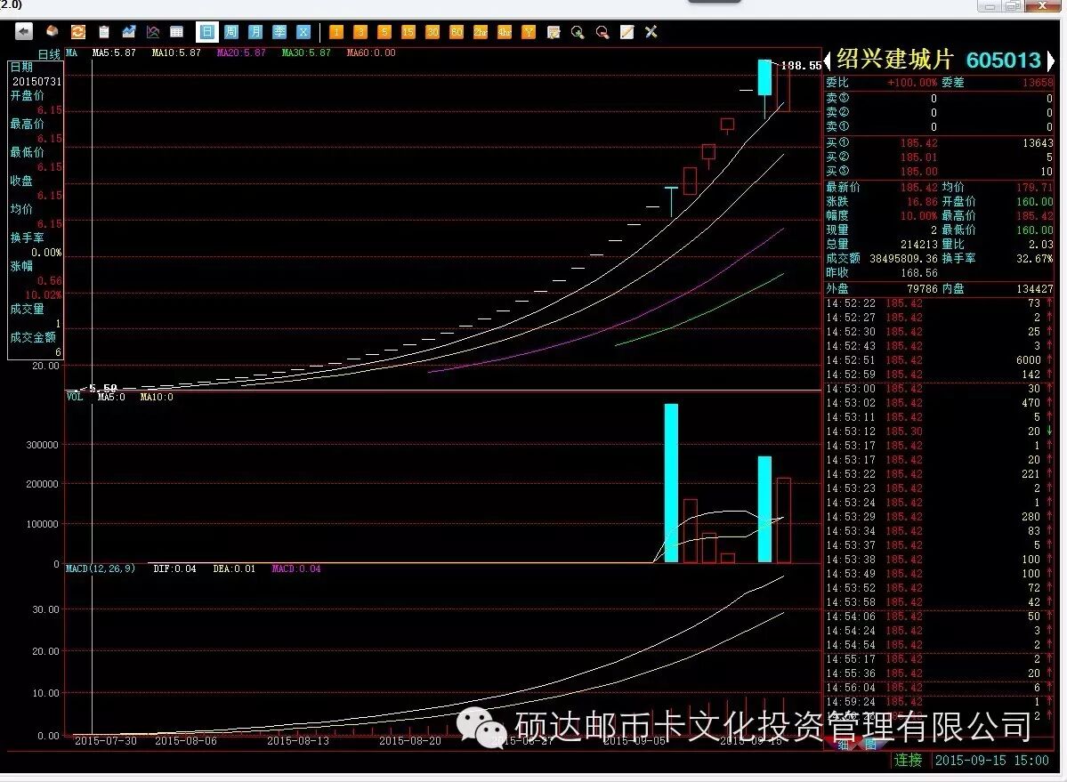This screenshot has width=1067, height=782.
Task: Click 买① volume 13643
Action: click(x=1038, y=143)
